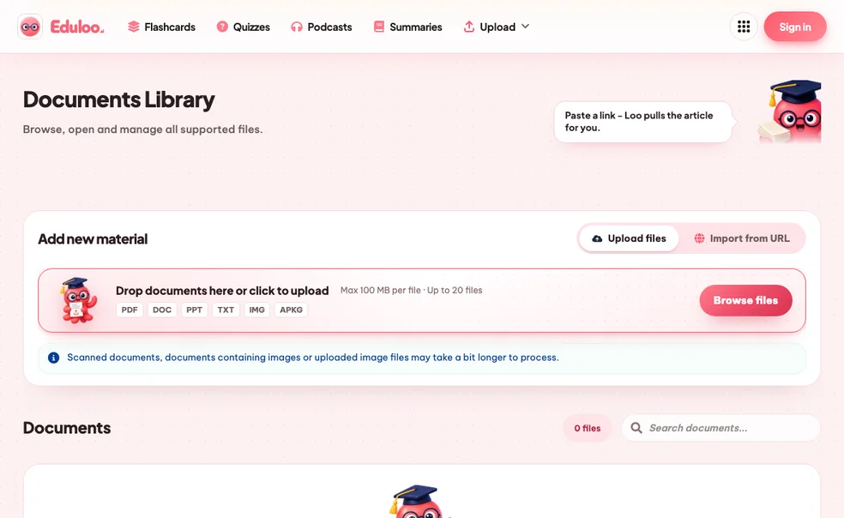844x518 pixels.
Task: Click the search magnifier icon
Action: tap(636, 428)
